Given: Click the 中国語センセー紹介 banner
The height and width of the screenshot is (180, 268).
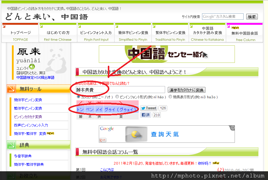Looking at the screenshot, I should coord(167,54).
